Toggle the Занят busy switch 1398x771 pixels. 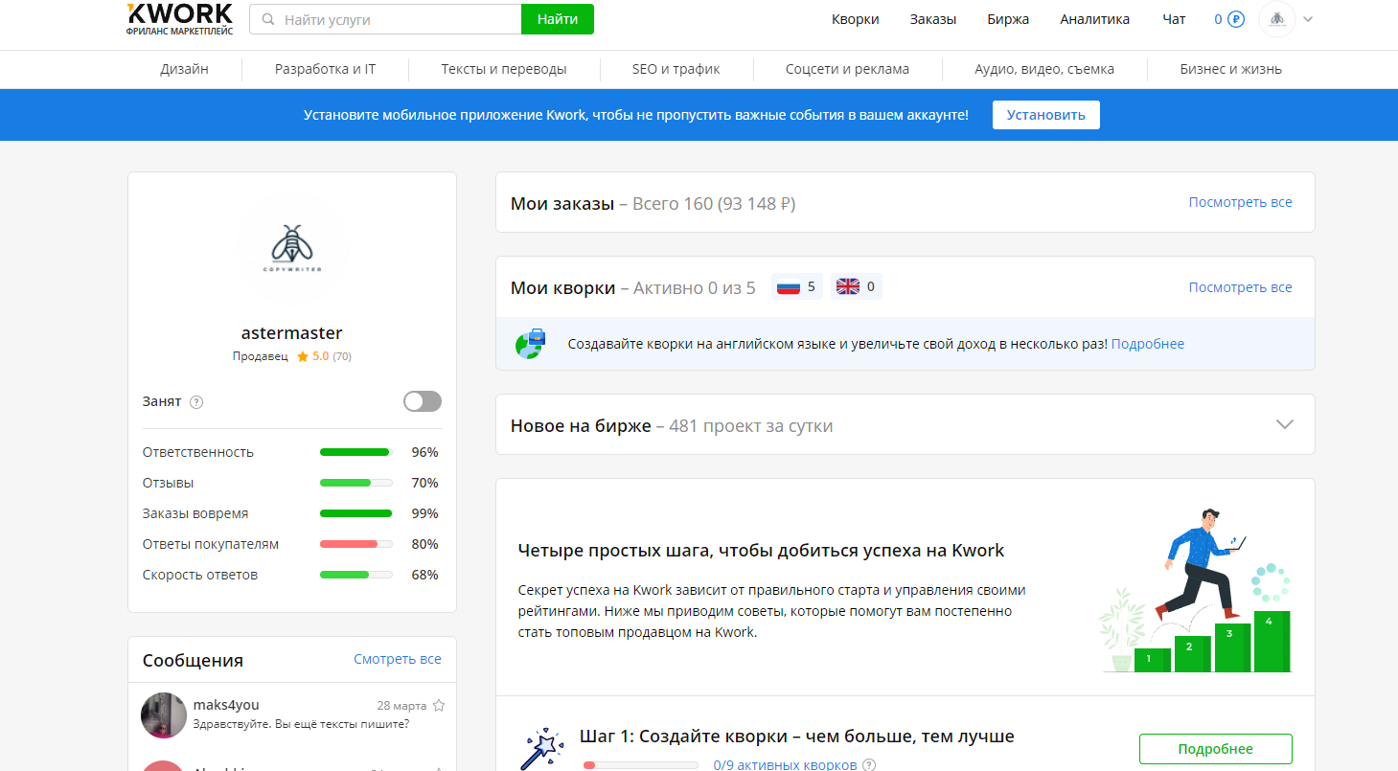423,401
